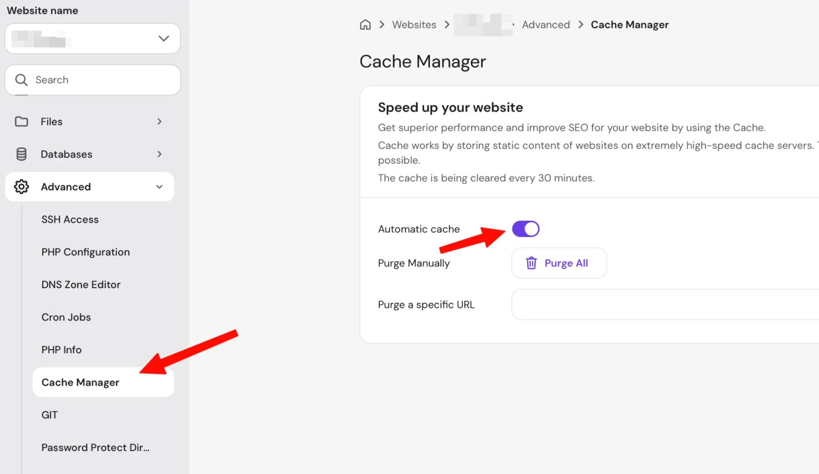The image size is (819, 474).
Task: Click the Cache Manager page heading
Action: 423,61
